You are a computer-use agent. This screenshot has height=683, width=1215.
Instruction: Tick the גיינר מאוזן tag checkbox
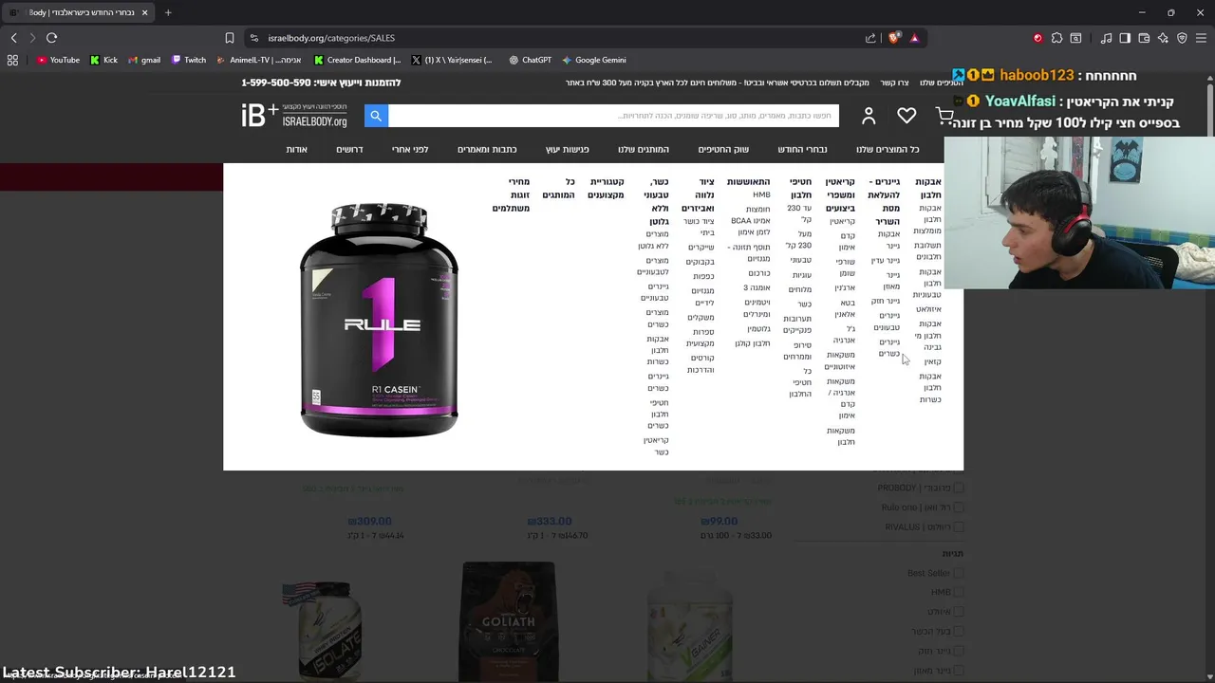coord(959,671)
